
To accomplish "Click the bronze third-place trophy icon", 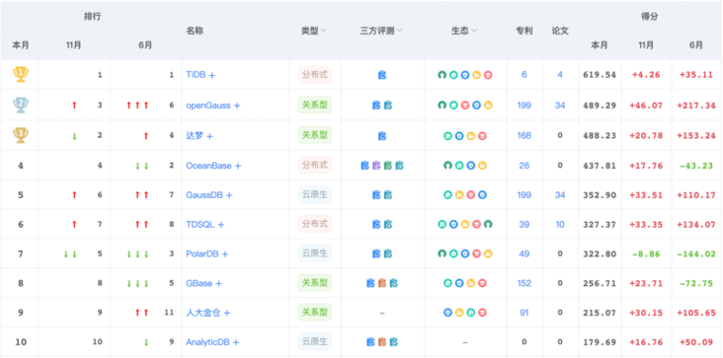I will (x=21, y=135).
